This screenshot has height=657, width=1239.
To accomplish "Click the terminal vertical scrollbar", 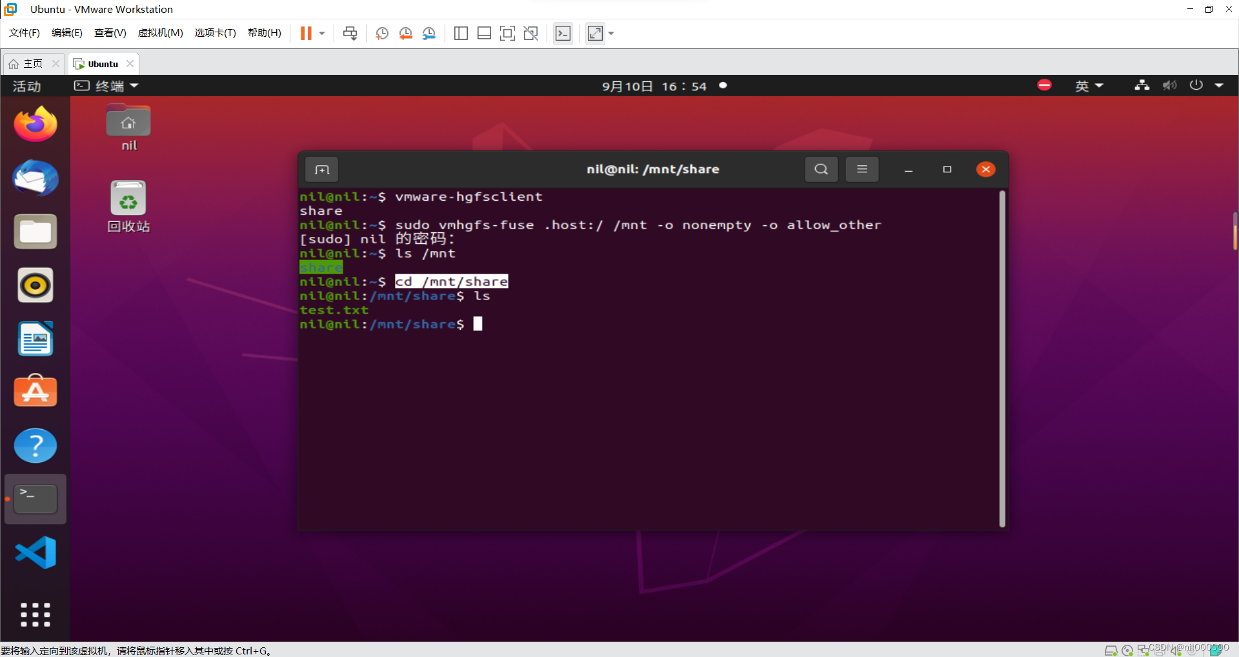I will pyautogui.click(x=1002, y=358).
